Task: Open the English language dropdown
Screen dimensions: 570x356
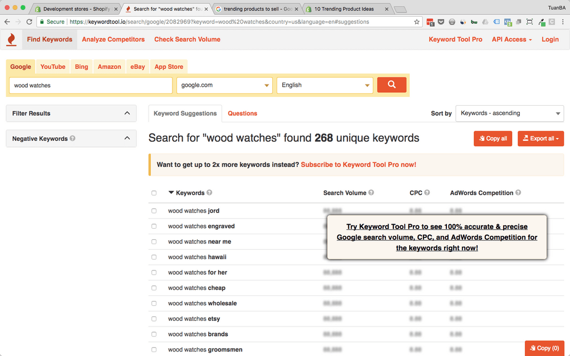Action: click(325, 85)
